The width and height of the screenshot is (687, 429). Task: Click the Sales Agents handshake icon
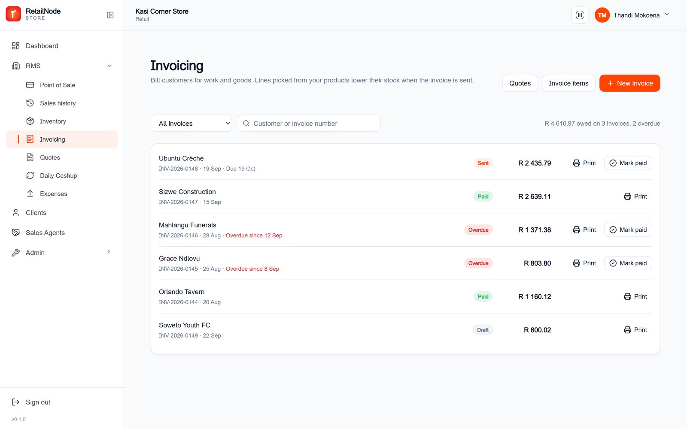[16, 233]
